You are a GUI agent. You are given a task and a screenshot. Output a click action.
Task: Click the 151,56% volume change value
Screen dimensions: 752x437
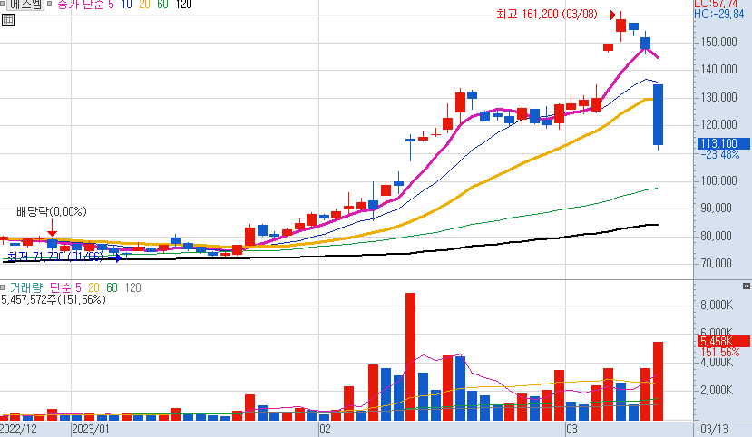point(720,352)
